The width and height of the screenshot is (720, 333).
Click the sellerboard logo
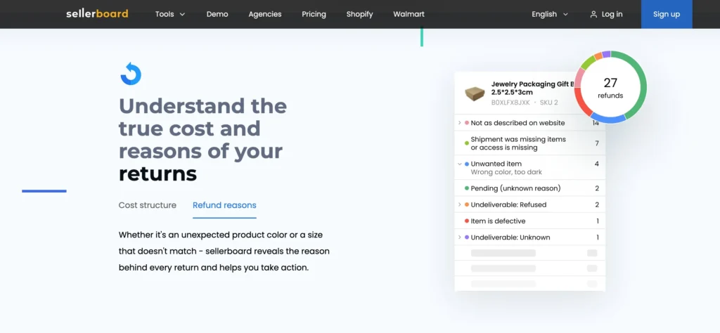(97, 14)
